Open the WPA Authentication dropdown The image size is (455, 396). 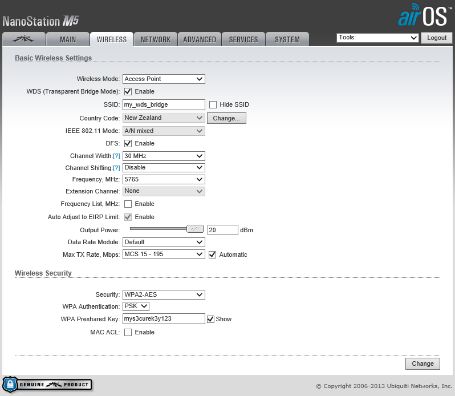point(136,306)
